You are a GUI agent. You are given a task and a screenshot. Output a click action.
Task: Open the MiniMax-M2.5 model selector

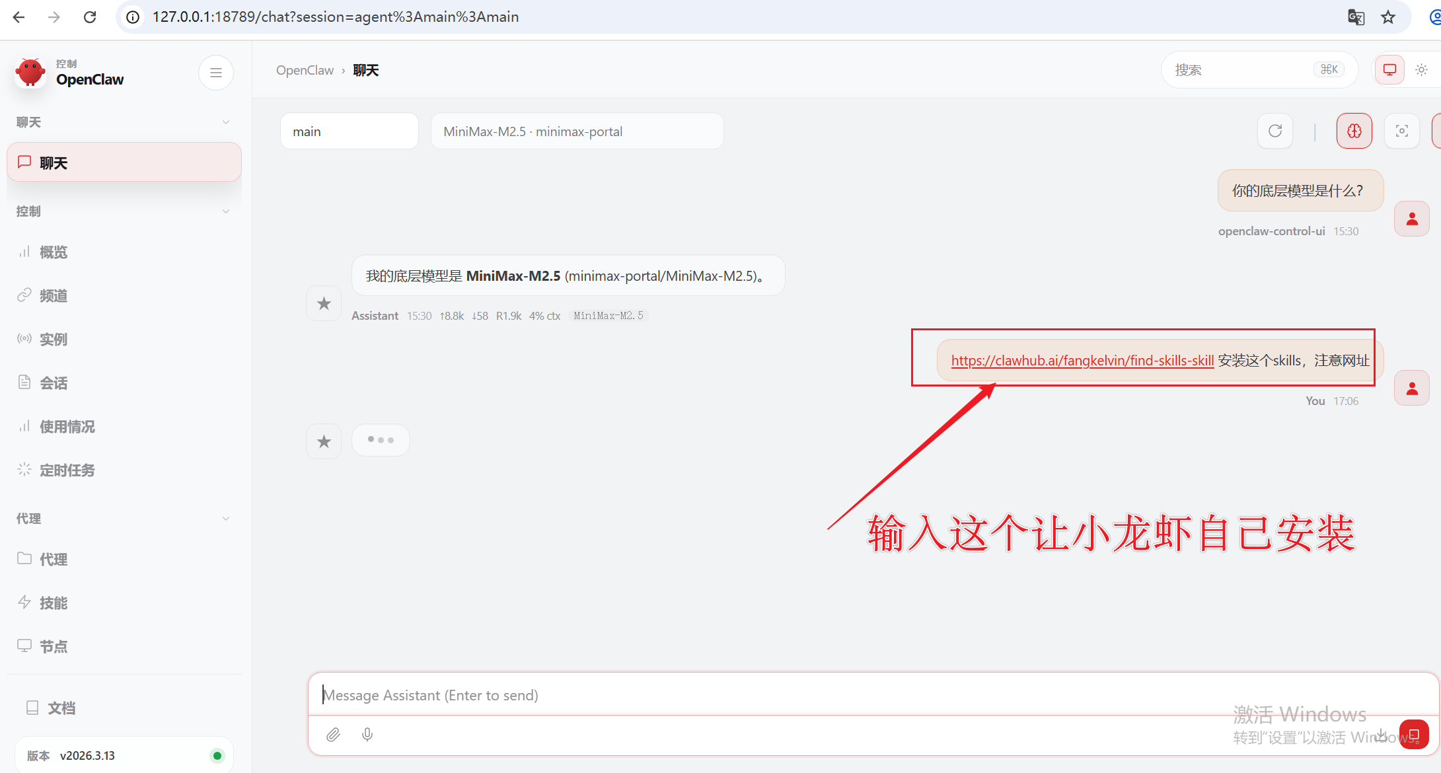point(577,131)
